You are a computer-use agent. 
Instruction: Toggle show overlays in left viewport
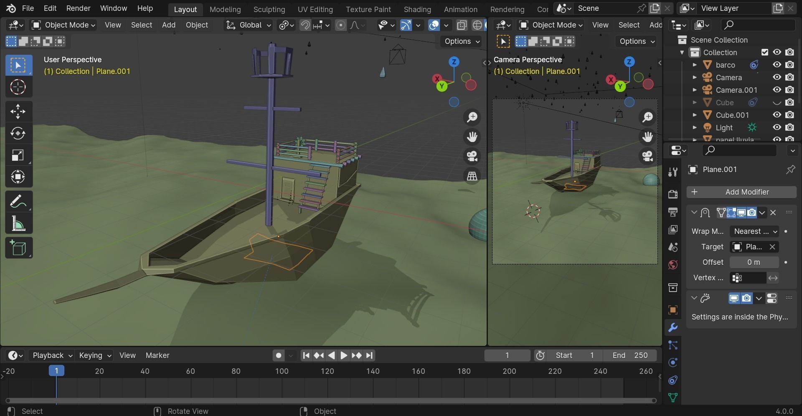point(434,25)
